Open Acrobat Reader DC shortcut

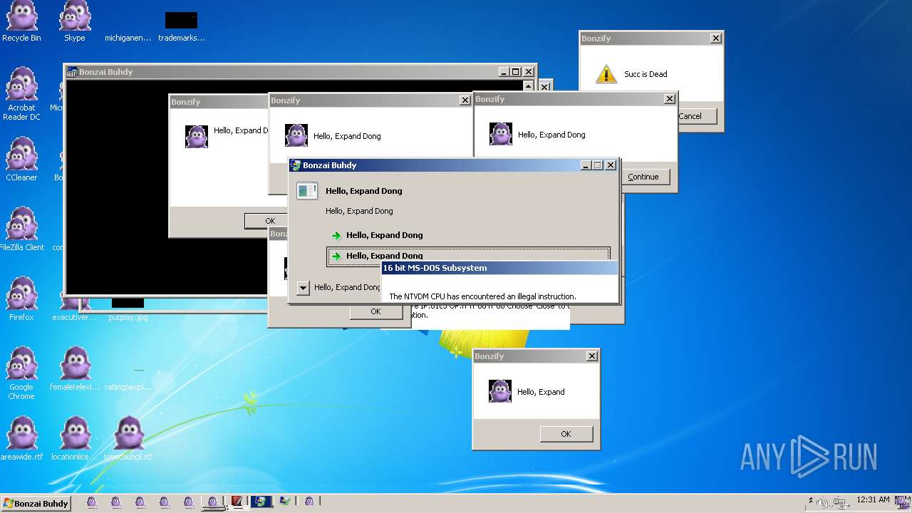(x=21, y=94)
